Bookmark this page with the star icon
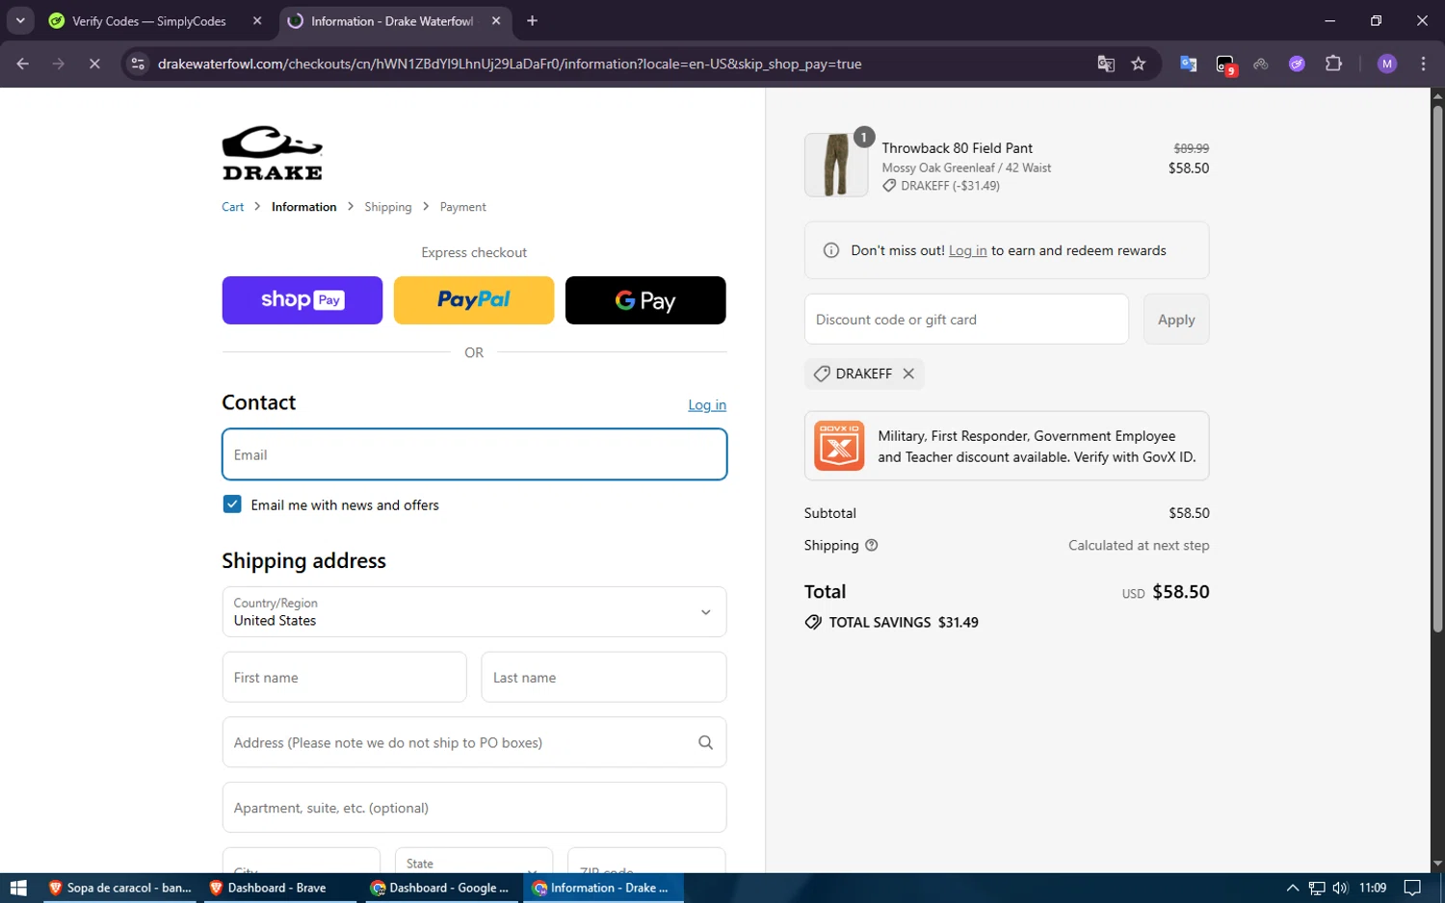This screenshot has width=1445, height=903. coord(1139,64)
